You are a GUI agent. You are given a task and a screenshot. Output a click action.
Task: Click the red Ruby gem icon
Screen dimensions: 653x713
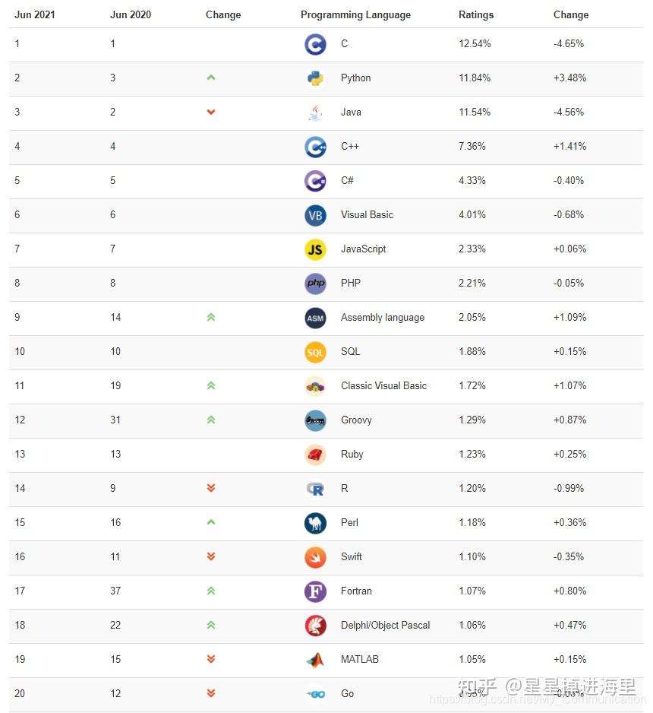click(x=315, y=455)
